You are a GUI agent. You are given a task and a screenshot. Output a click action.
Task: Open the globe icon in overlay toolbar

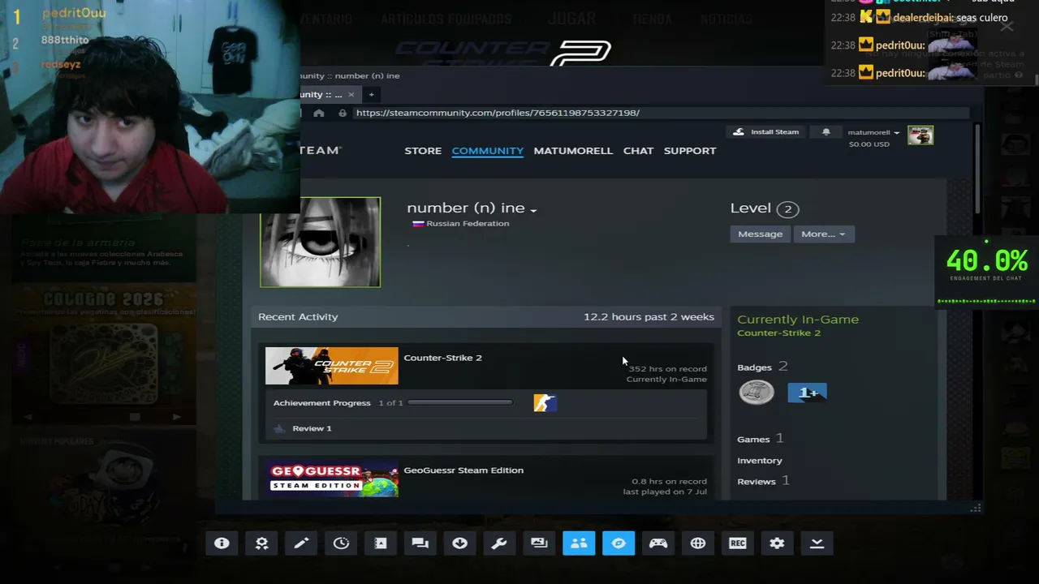(698, 543)
